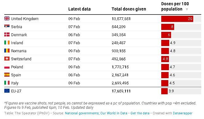Select the 13,577,851 total doses cell
Viewport: 204px width, 119px height.
pyautogui.click(x=121, y=19)
